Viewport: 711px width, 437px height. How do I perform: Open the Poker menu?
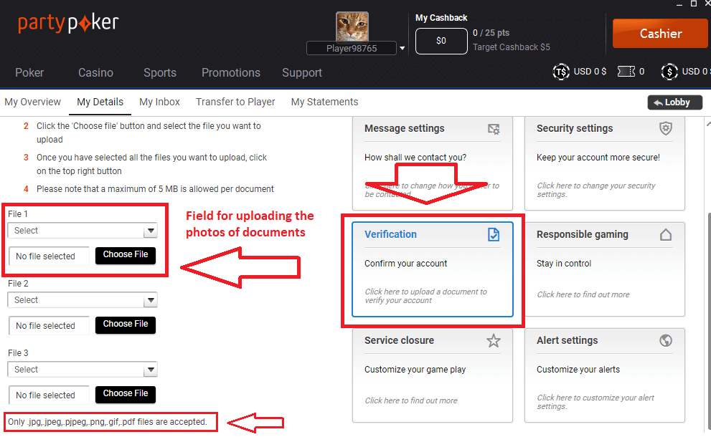coord(29,72)
